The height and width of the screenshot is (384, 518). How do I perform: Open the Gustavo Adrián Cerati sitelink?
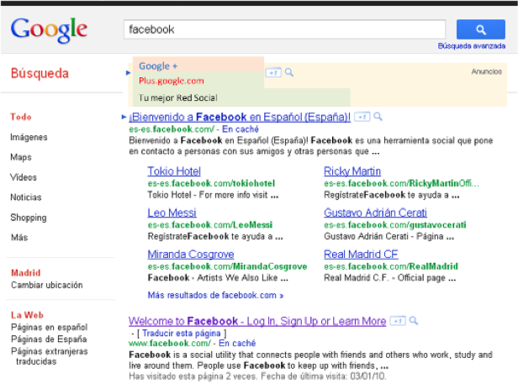click(x=375, y=213)
